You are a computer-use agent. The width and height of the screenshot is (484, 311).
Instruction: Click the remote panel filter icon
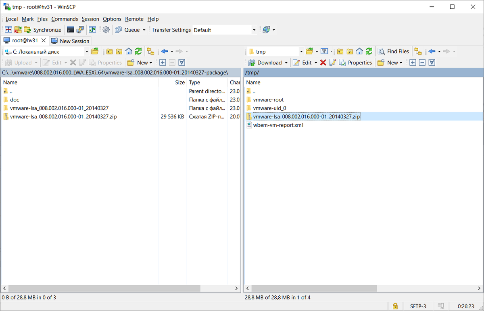tap(324, 51)
